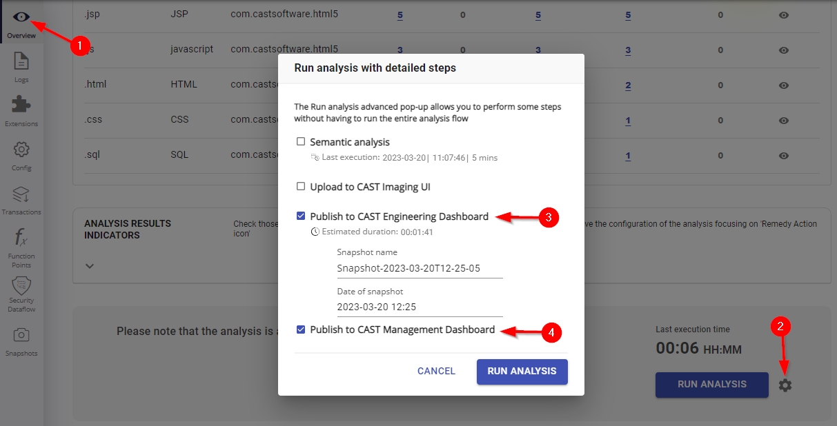This screenshot has height=426, width=837.
Task: Open the Logs sidebar icon
Action: pyautogui.click(x=21, y=61)
